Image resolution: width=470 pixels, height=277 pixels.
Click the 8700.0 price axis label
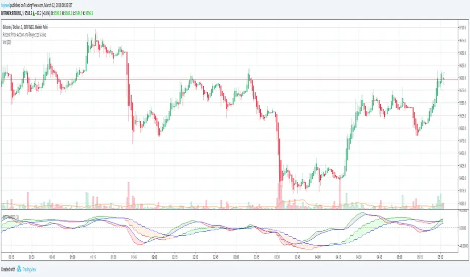[461, 27]
